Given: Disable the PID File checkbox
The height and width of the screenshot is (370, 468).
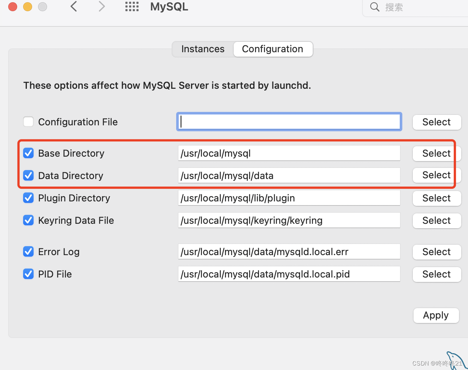Looking at the screenshot, I should tap(28, 274).
